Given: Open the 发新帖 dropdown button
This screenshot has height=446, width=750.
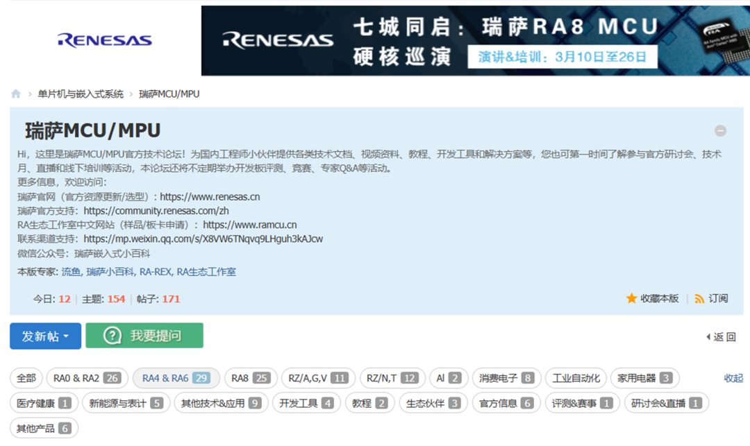Looking at the screenshot, I should [x=45, y=336].
